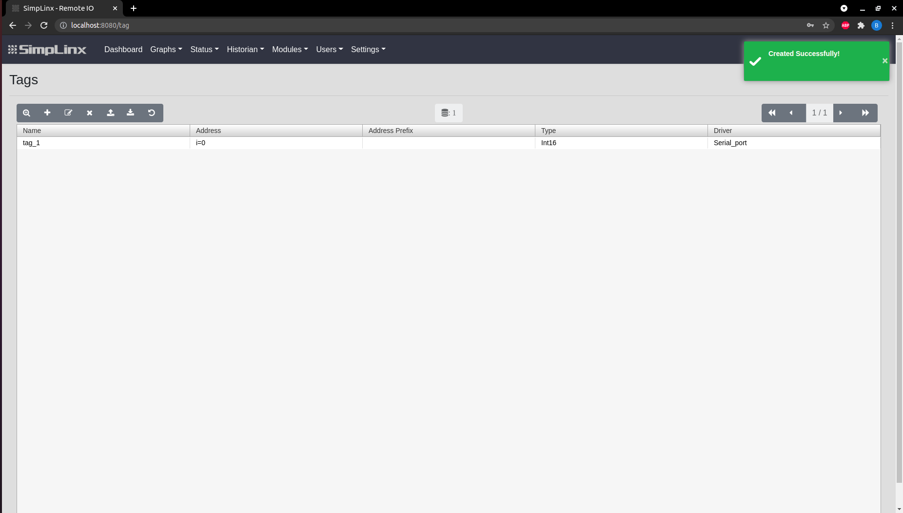The width and height of the screenshot is (903, 513).
Task: Click the search magnifier toolbar icon
Action: pyautogui.click(x=27, y=113)
